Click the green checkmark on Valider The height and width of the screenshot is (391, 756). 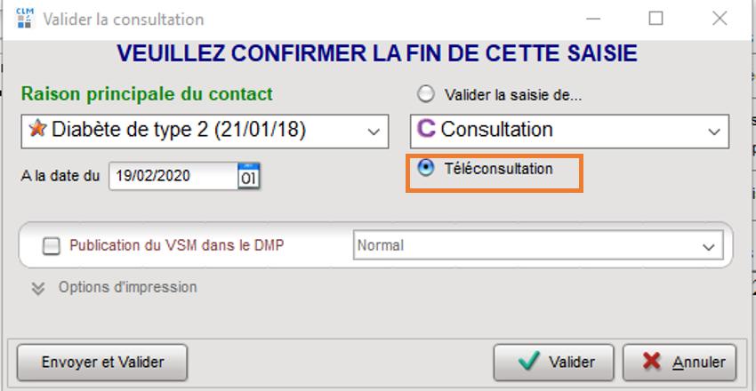pyautogui.click(x=529, y=362)
